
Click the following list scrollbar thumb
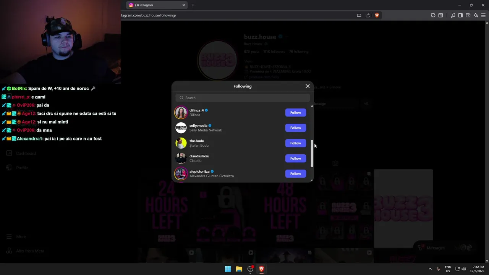tap(312, 154)
